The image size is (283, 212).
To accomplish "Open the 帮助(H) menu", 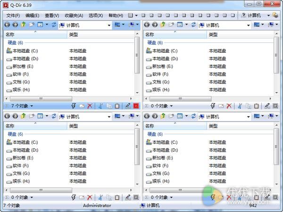I will point(116,16).
